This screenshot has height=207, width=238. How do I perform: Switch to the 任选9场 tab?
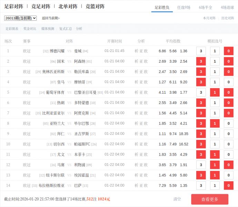(184, 7)
